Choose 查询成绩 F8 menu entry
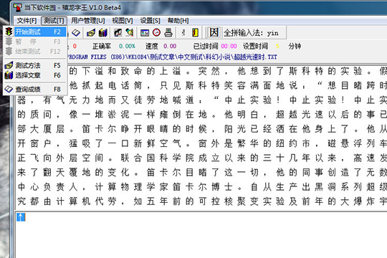 tap(35, 89)
